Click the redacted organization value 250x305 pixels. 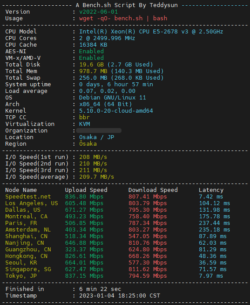(x=99, y=131)
